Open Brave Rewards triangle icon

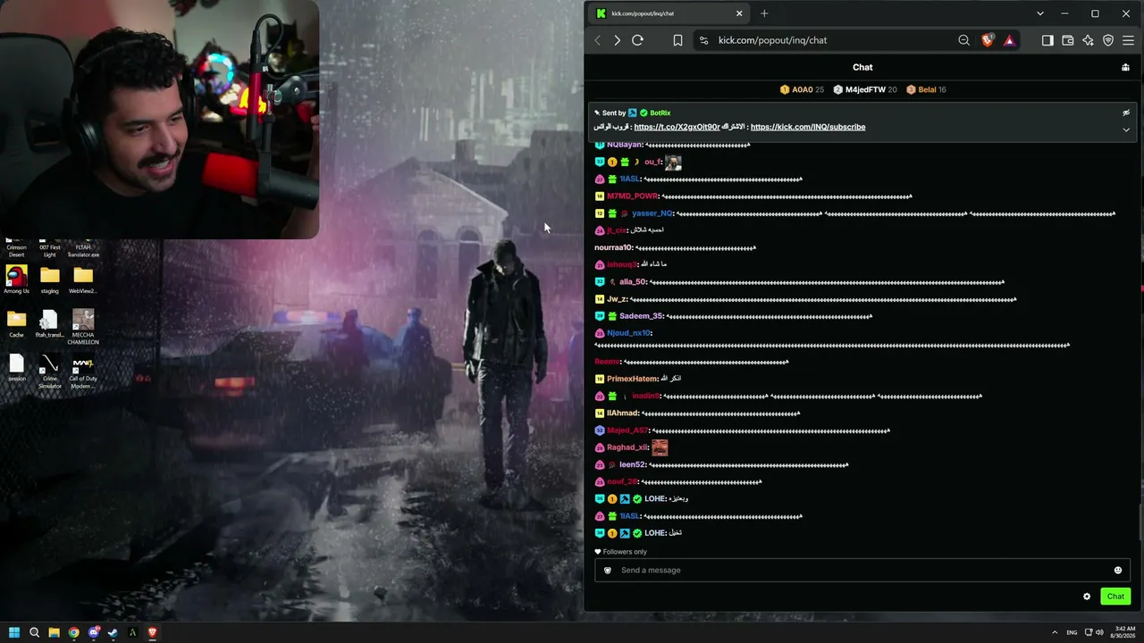(1009, 40)
